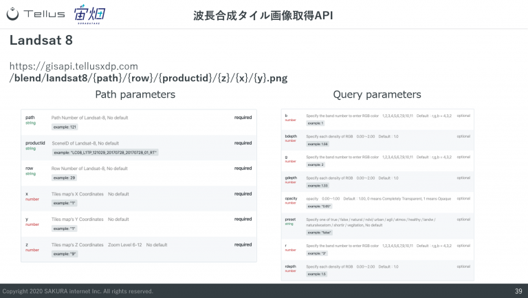528x298 pixels.
Task: Click 'optional' label in the opacity row
Action: tap(463, 199)
